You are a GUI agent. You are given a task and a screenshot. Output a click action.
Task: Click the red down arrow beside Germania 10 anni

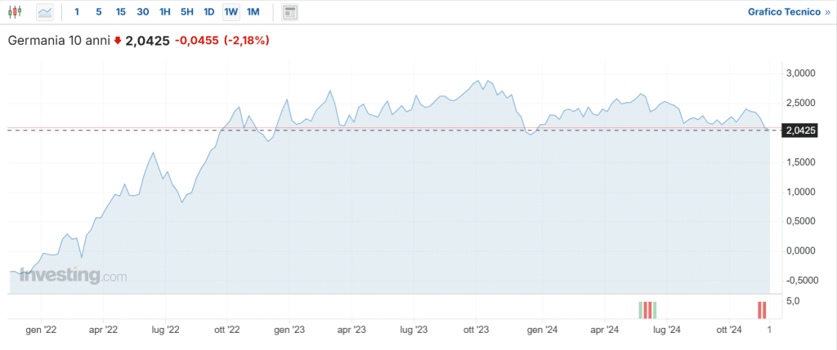coord(118,40)
